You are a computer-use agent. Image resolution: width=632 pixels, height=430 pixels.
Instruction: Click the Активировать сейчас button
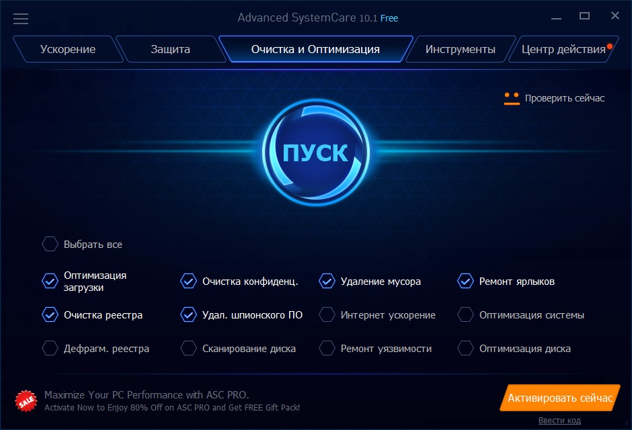click(560, 398)
